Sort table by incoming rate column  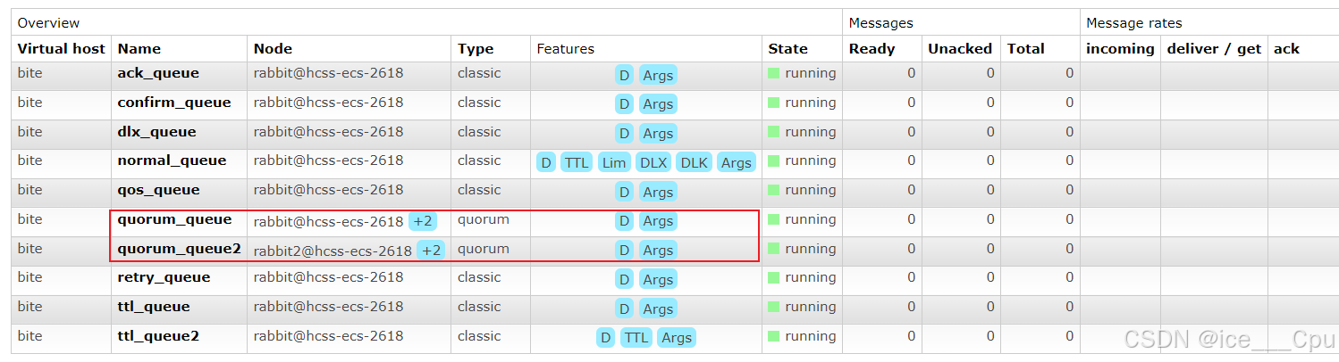pos(1120,49)
